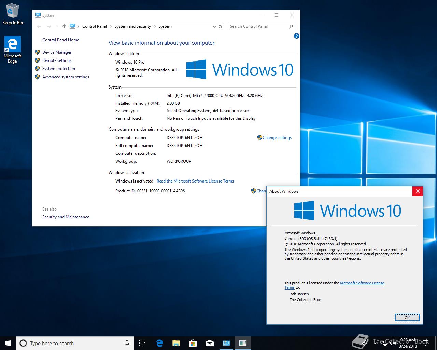This screenshot has width=437, height=350.
Task: Open Remote settings link
Action: (x=57, y=60)
